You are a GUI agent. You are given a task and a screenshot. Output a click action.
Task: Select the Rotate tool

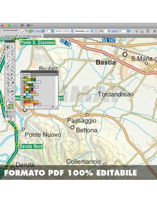coord(8,71)
